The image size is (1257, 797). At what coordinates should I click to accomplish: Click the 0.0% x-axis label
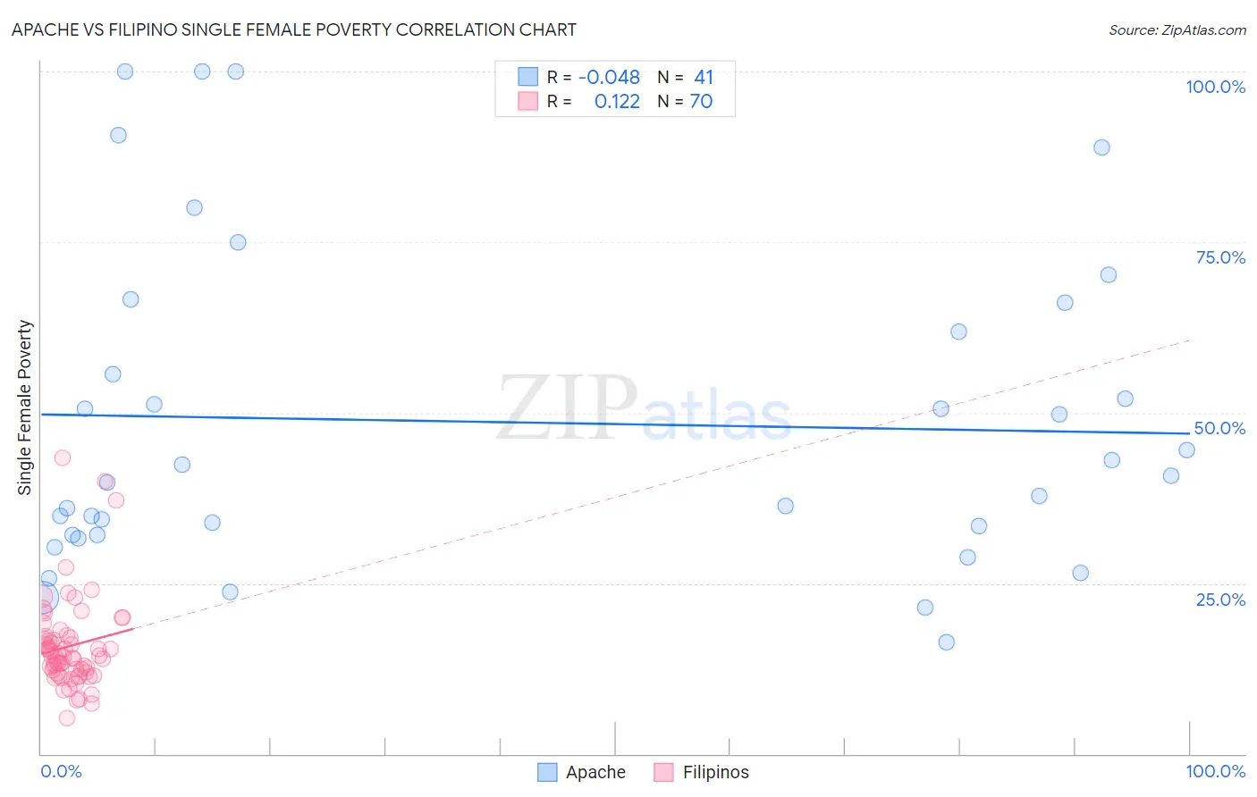tap(62, 771)
